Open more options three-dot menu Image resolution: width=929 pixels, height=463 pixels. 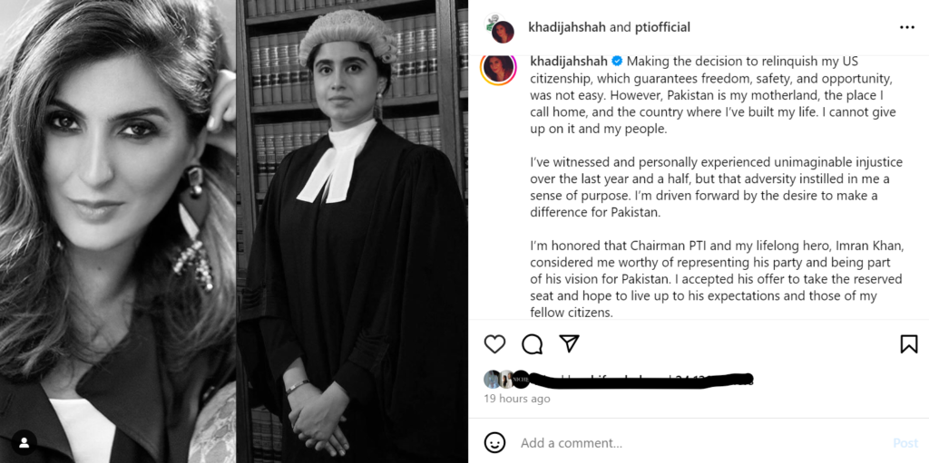click(907, 28)
